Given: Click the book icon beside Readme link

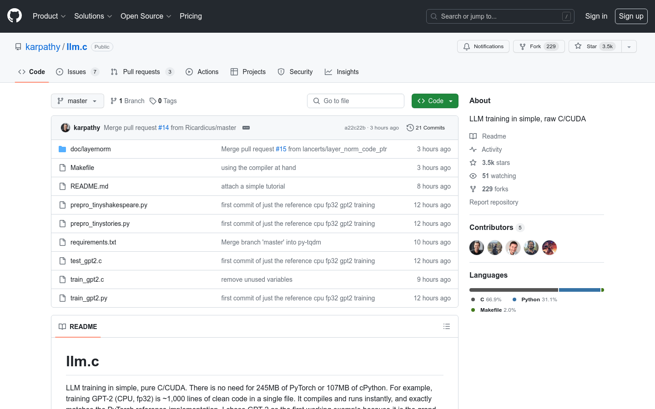Looking at the screenshot, I should (x=473, y=136).
